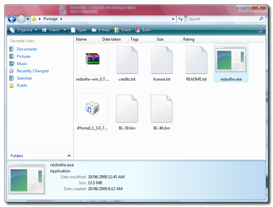Close the Explorer window

click(x=259, y=8)
